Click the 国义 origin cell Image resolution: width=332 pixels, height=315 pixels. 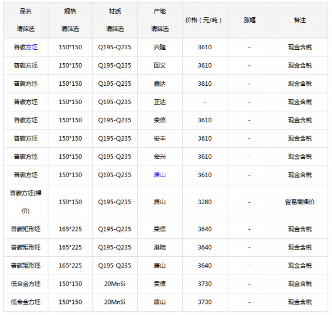(160, 65)
